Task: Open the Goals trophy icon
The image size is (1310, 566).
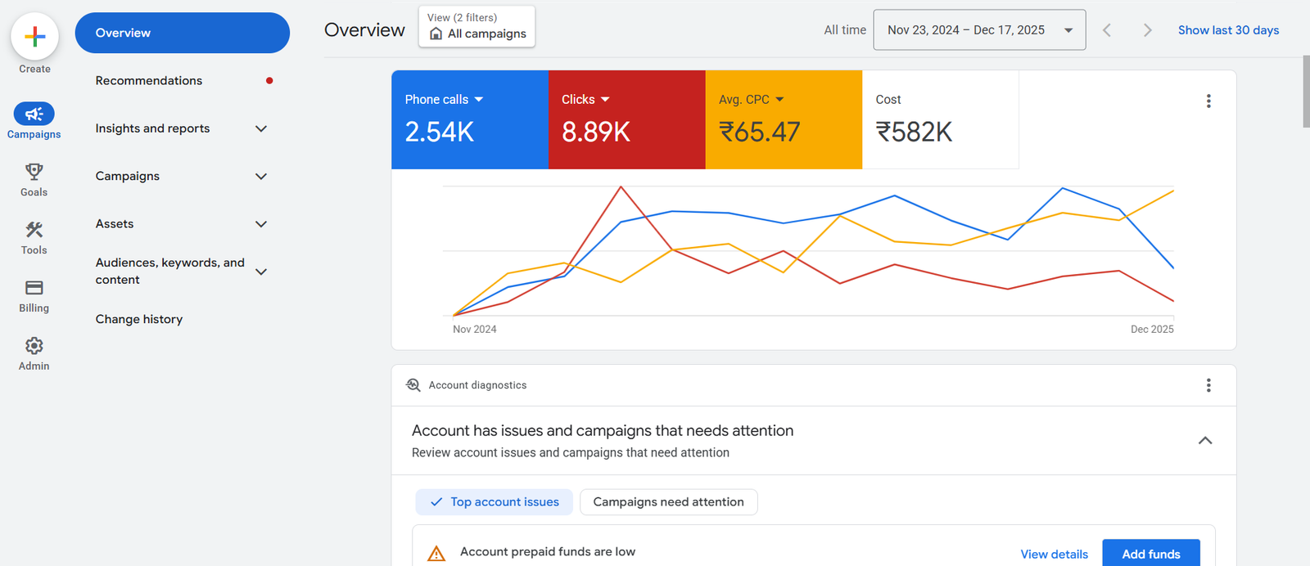Action: (x=34, y=172)
